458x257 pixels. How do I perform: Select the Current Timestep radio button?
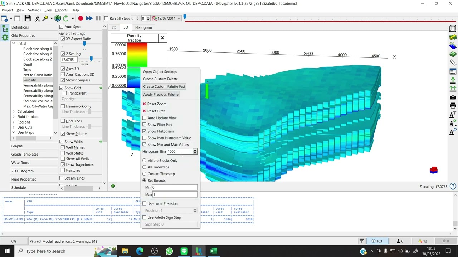point(145,174)
